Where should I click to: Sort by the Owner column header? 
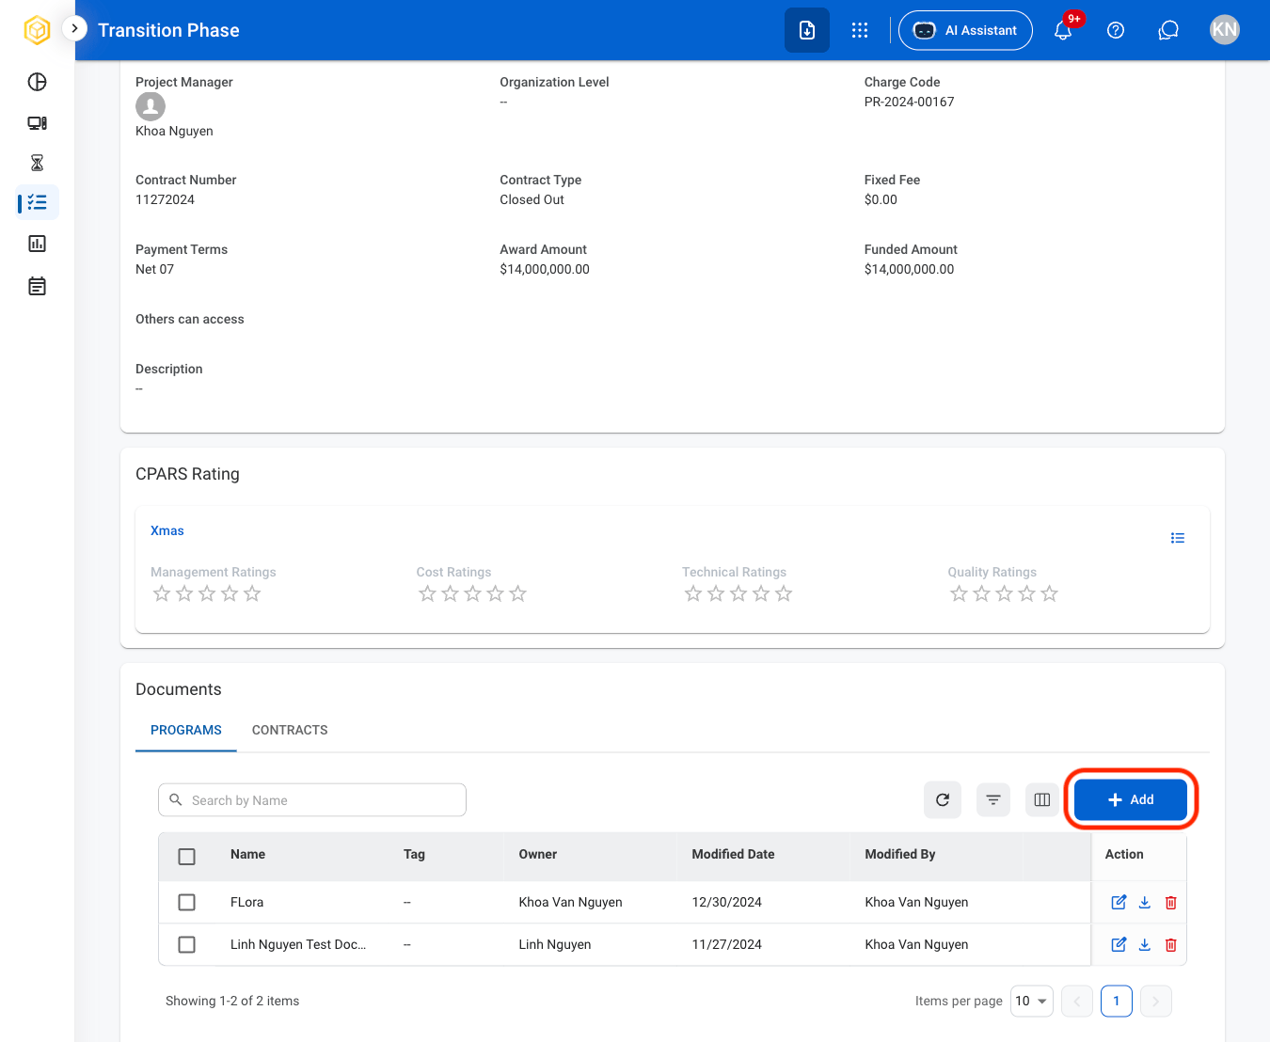(x=538, y=854)
